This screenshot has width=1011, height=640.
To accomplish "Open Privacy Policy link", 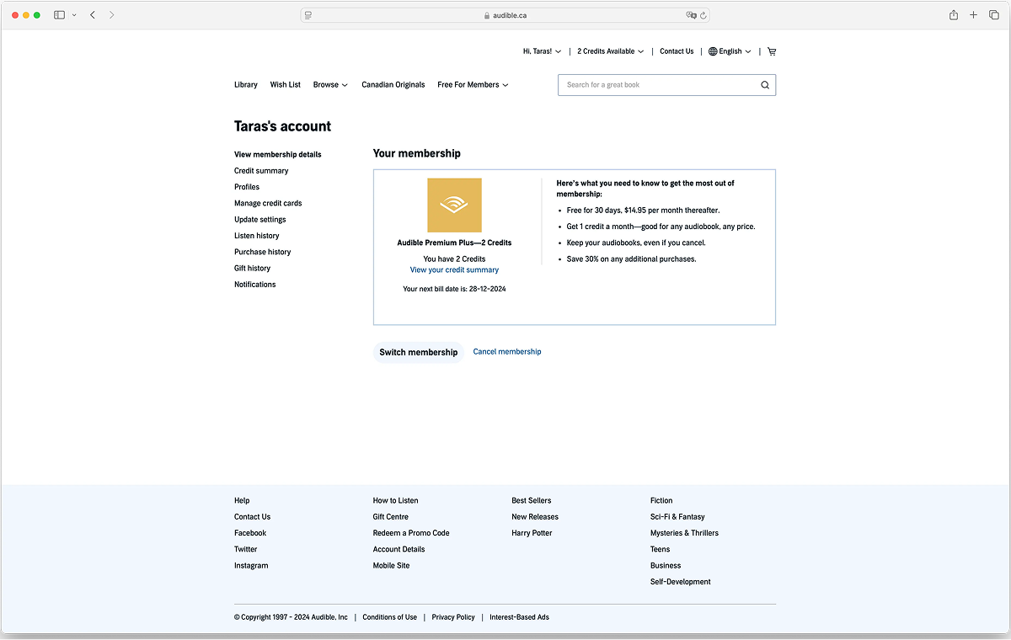I will click(453, 617).
